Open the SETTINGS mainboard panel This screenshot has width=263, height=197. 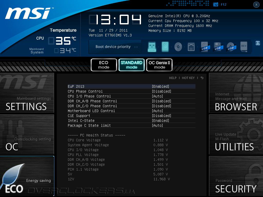[x=27, y=93]
